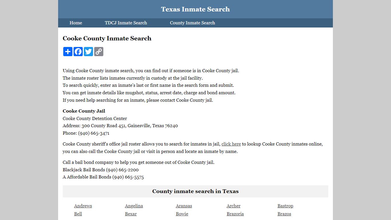Image resolution: width=391 pixels, height=220 pixels.
Task: Click the 'Cooke County Inmate Search' heading
Action: point(107,38)
